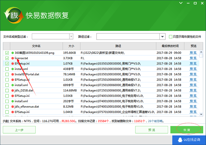206x145 pixels.
Task: Click the 路径过滤 combo box field
Action: pos(128,37)
